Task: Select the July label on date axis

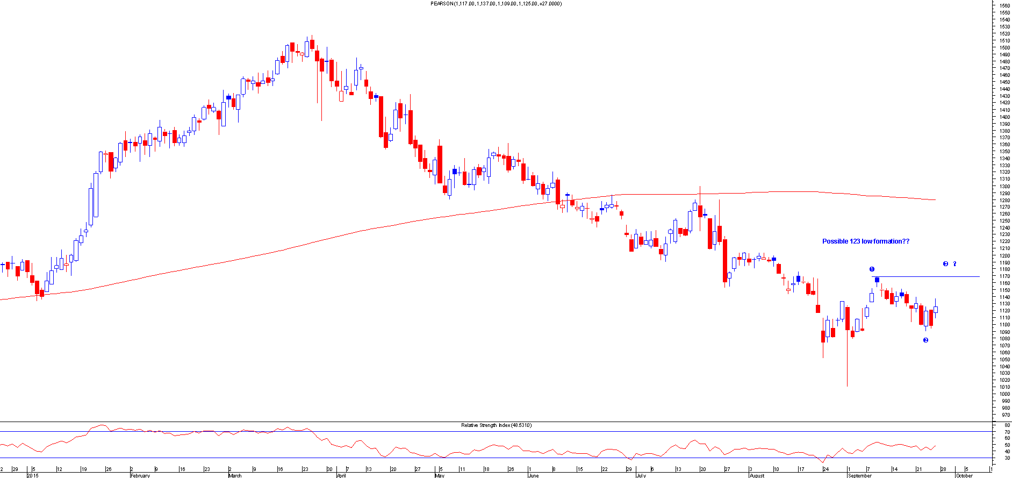Action: [641, 475]
